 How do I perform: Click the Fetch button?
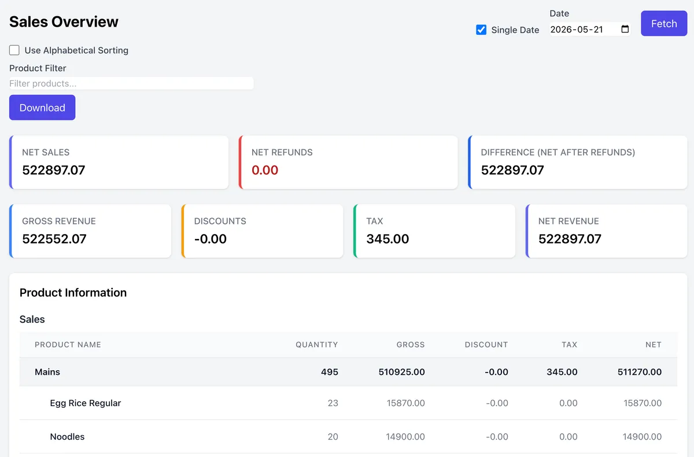tap(664, 24)
